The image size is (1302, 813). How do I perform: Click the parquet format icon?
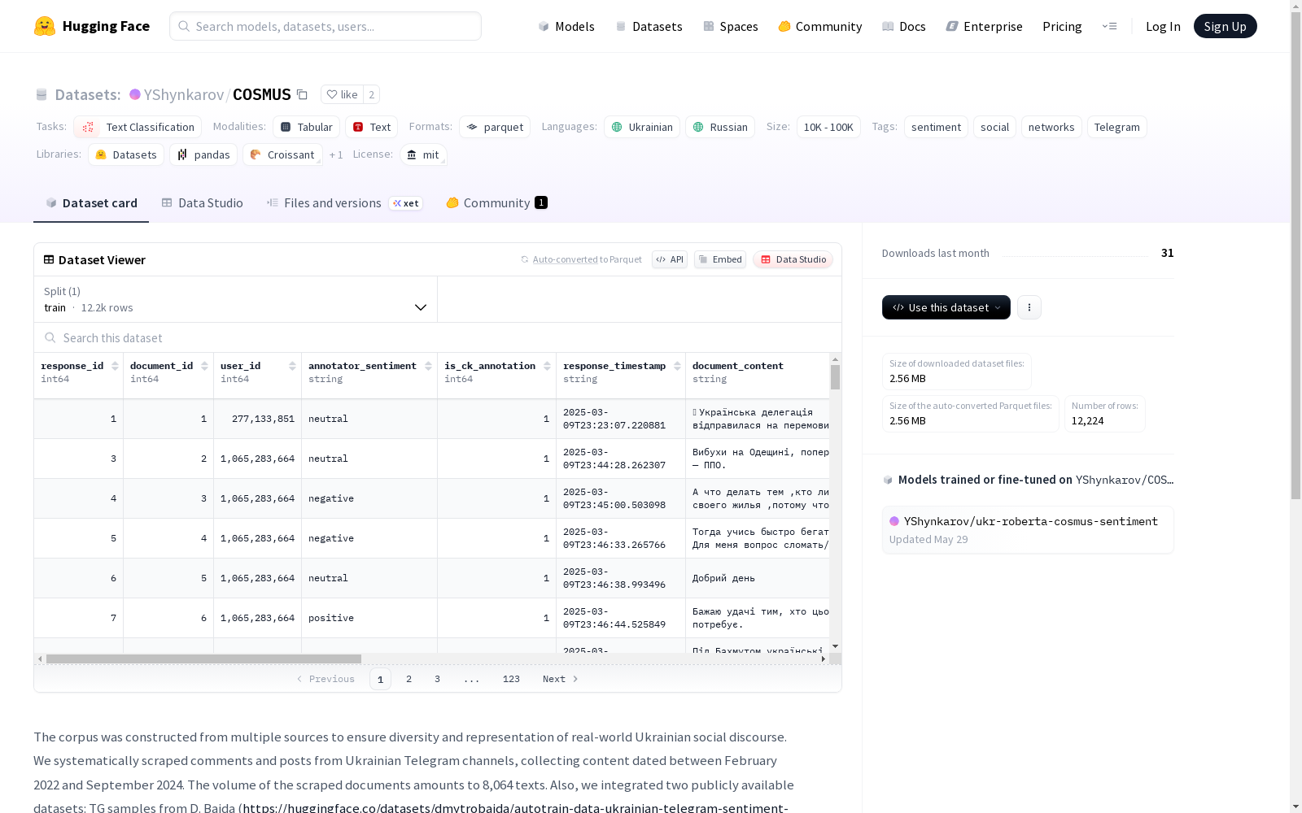pos(472,127)
